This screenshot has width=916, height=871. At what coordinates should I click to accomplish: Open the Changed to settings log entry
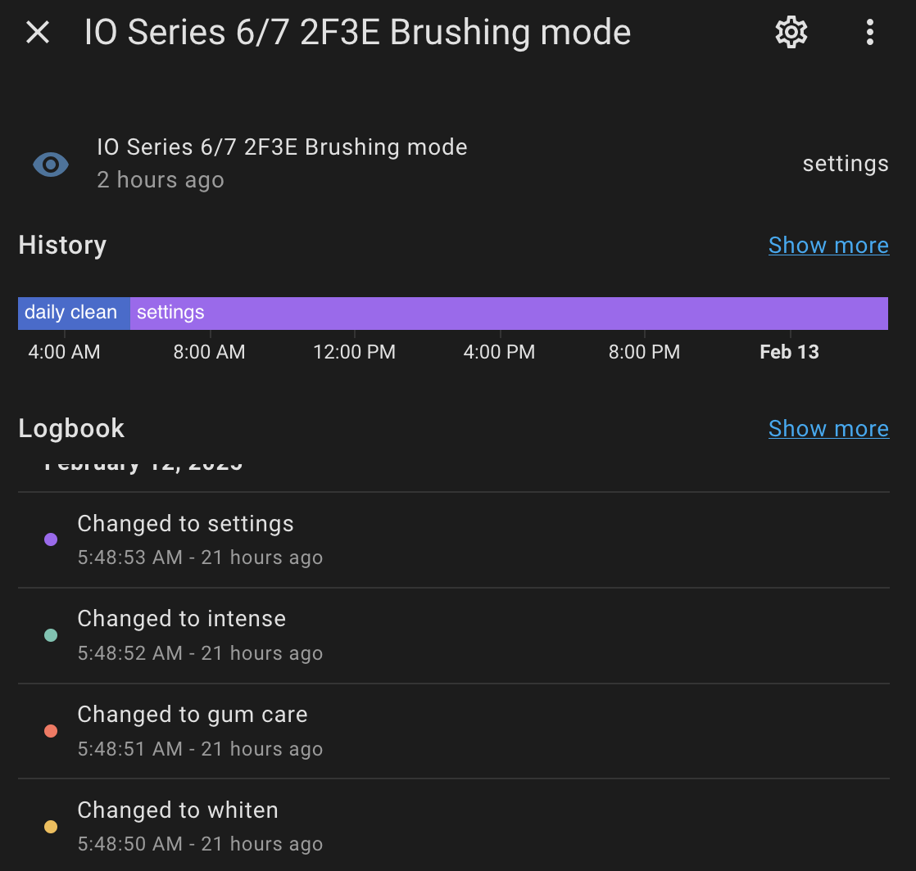point(454,540)
